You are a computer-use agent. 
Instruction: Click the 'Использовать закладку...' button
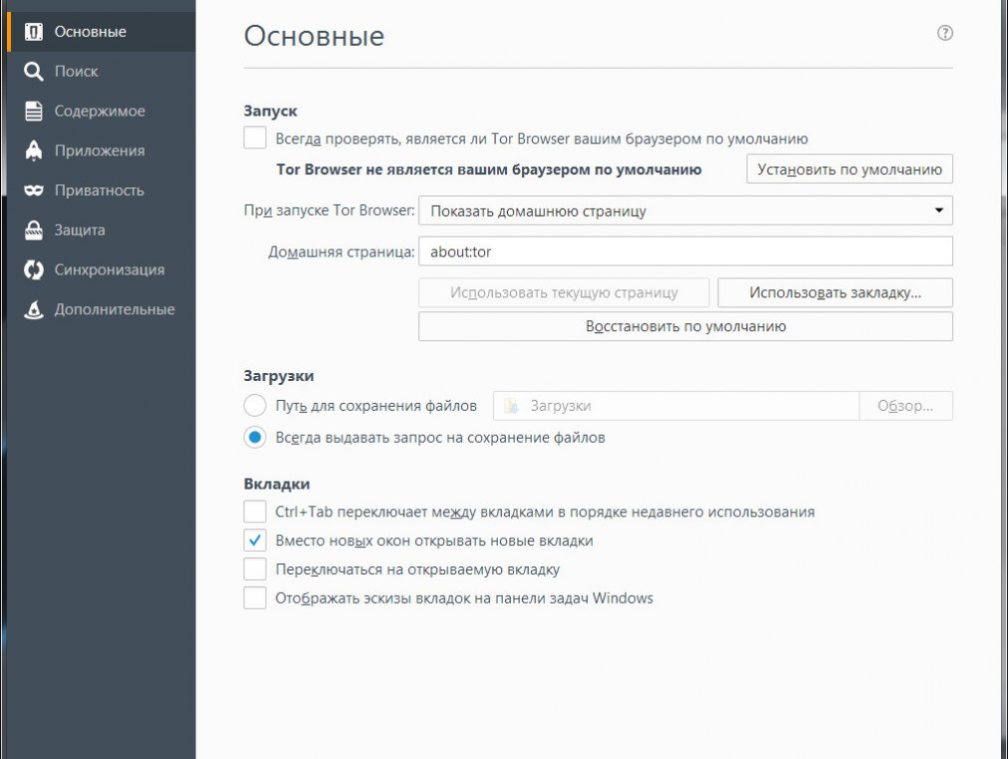click(835, 292)
